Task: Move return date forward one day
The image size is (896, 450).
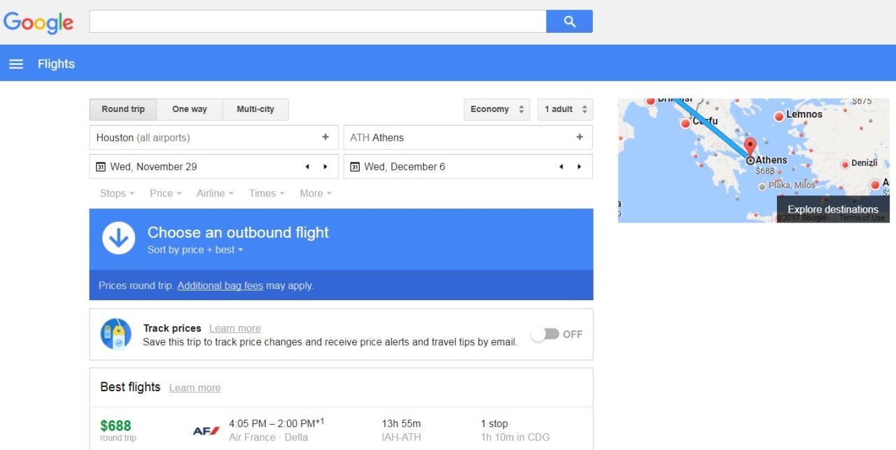Action: tap(579, 167)
